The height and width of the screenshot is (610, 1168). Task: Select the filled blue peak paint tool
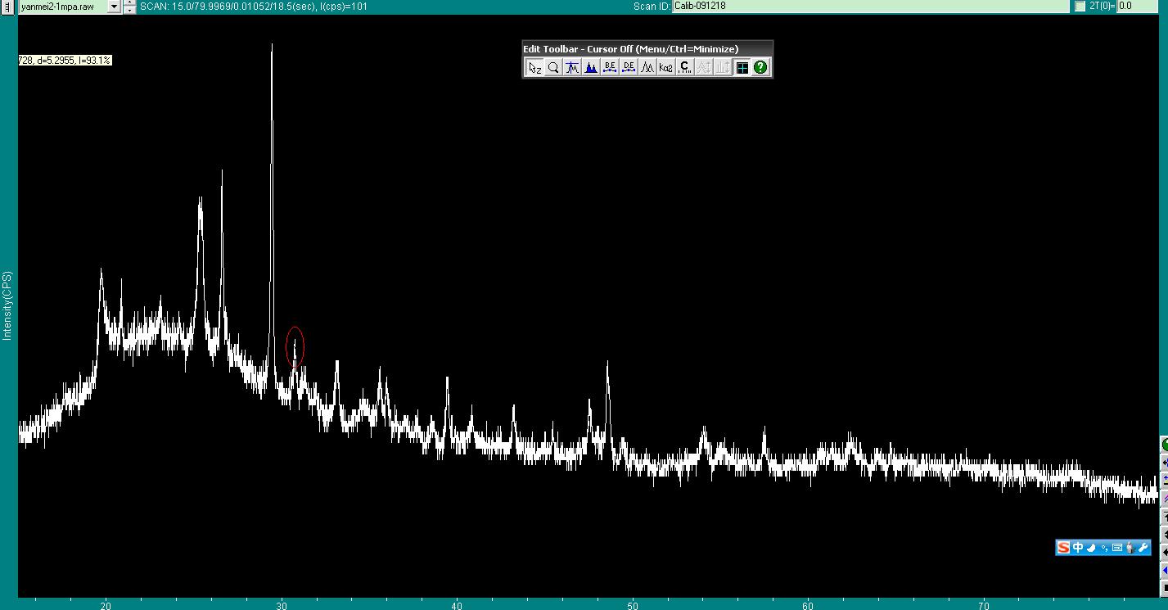(x=591, y=68)
